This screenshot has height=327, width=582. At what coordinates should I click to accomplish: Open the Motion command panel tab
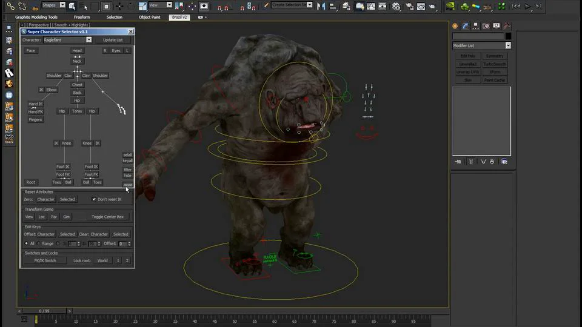pos(486,26)
